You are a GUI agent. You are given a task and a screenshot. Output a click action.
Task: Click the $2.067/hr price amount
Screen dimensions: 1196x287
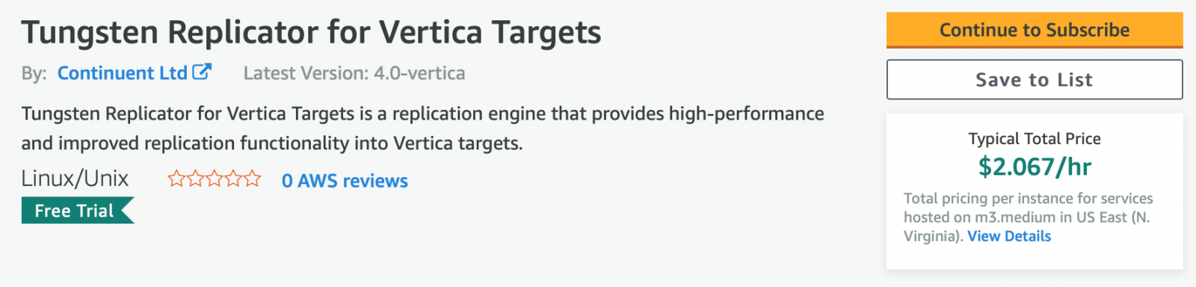pos(1035,167)
